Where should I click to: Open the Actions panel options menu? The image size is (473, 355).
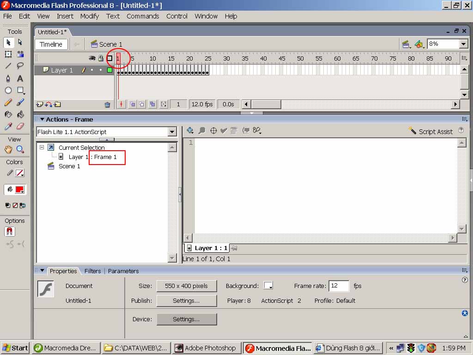[x=465, y=119]
